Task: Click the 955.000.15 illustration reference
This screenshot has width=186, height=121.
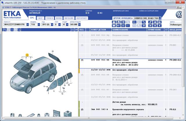Action: click(152, 104)
